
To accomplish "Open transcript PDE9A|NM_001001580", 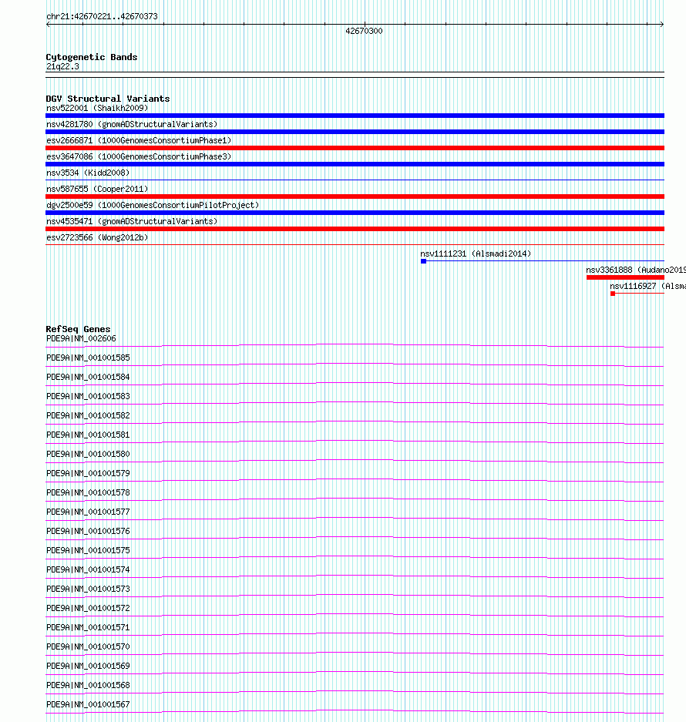I will pyautogui.click(x=88, y=454).
